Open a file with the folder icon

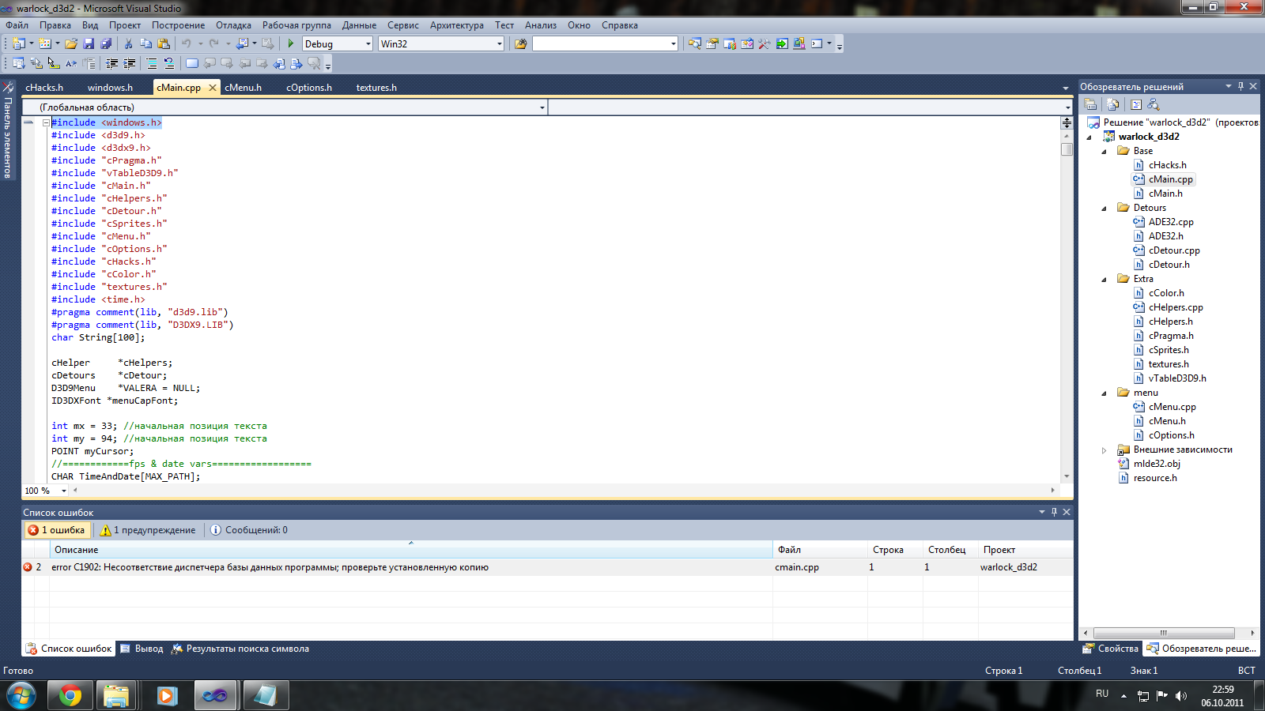(71, 44)
